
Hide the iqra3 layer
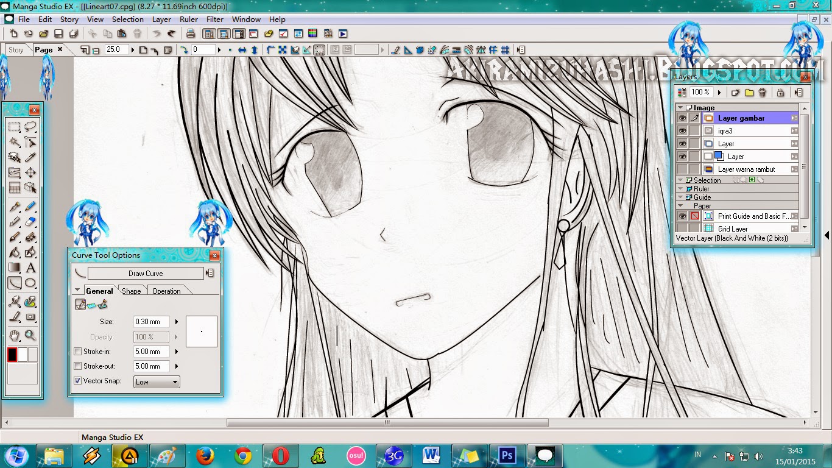coord(682,131)
